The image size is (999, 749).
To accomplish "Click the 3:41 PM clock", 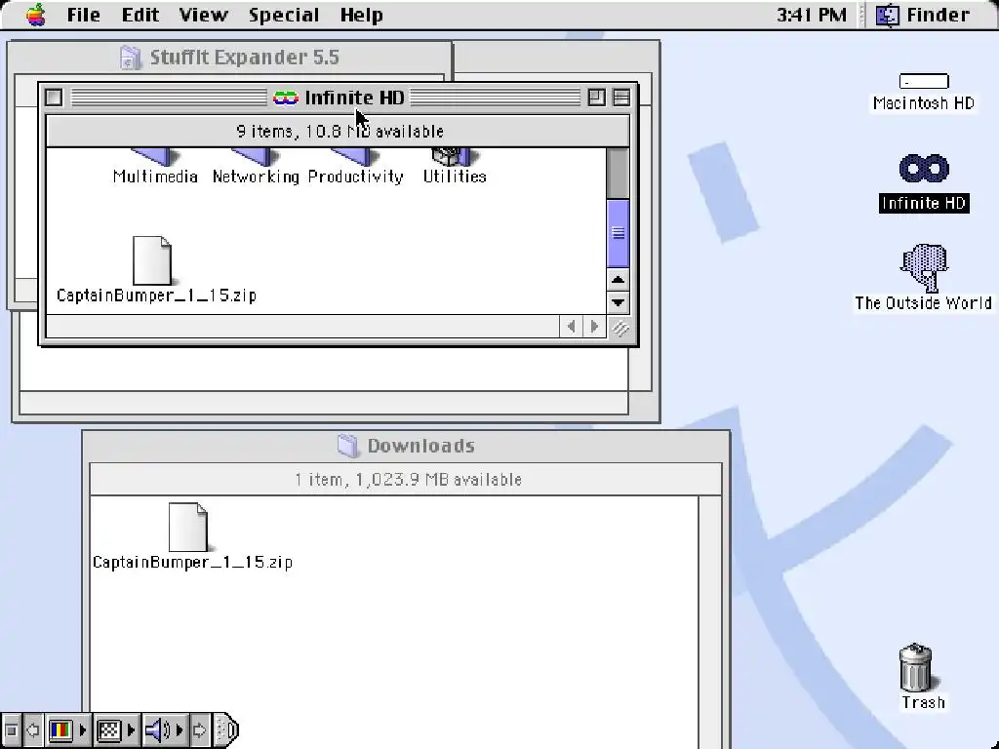I will click(x=812, y=15).
